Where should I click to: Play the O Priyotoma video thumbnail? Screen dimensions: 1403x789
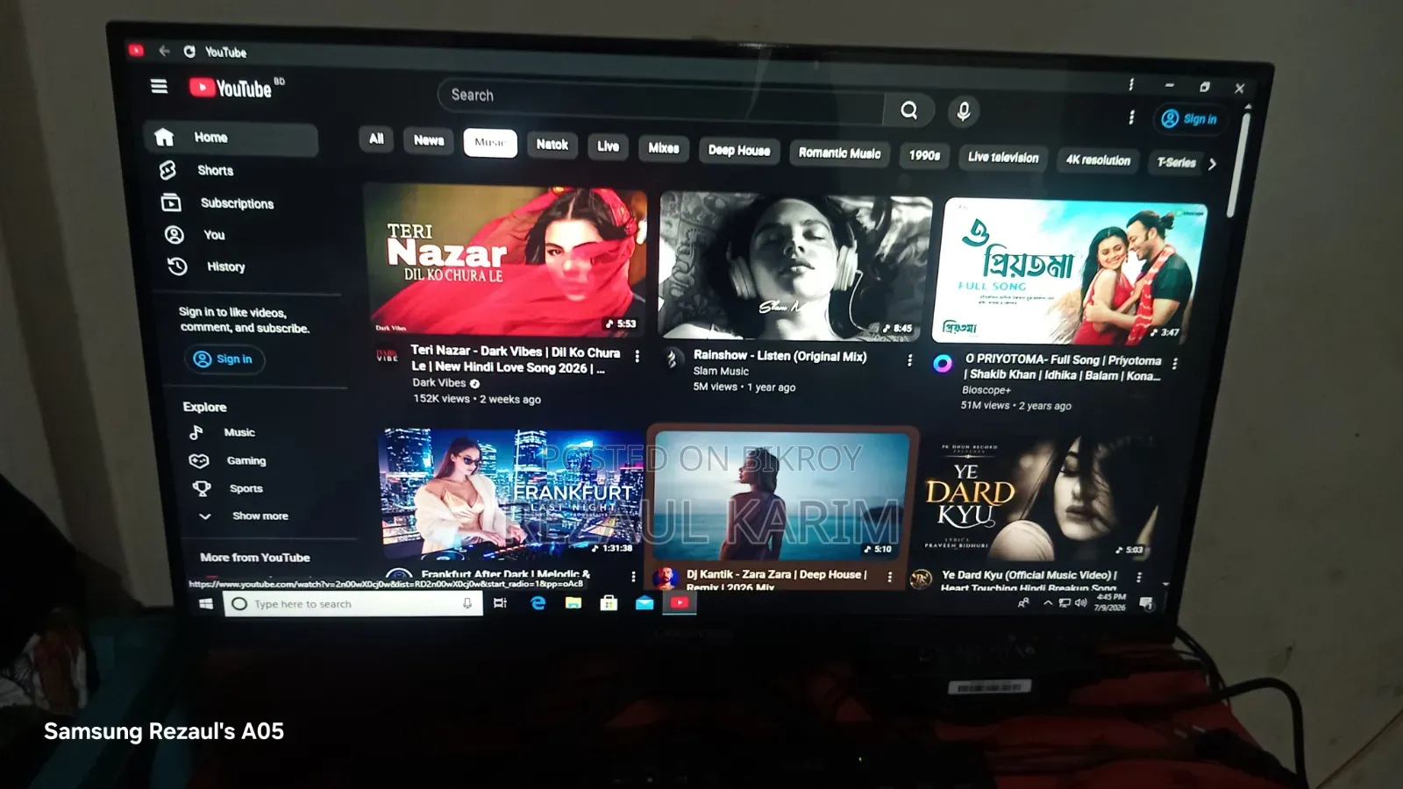point(1072,271)
